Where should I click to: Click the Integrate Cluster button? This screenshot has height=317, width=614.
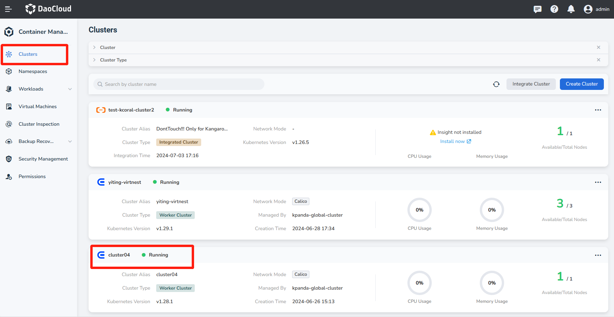(x=531, y=84)
